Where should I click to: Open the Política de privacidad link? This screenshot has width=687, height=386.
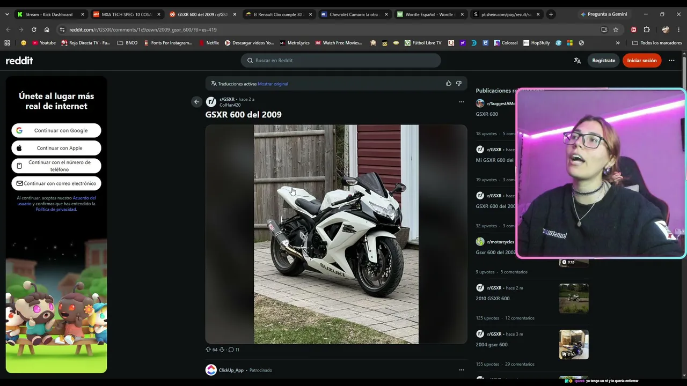(56, 209)
